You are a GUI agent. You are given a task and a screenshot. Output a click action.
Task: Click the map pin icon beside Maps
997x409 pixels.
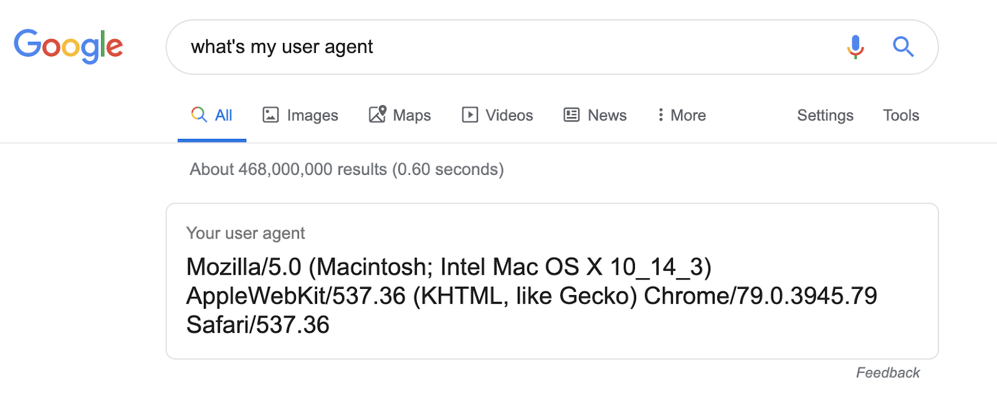tap(378, 115)
